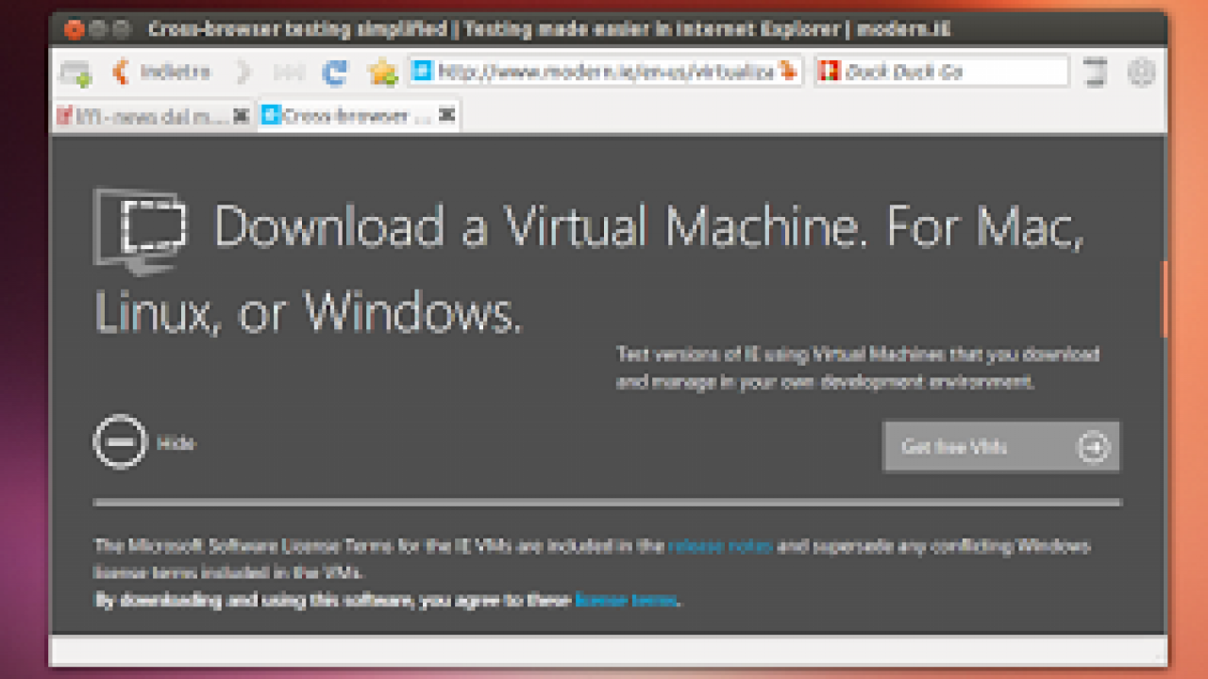Click the forward navigation arrow
Image resolution: width=1208 pixels, height=679 pixels.
click(x=244, y=72)
